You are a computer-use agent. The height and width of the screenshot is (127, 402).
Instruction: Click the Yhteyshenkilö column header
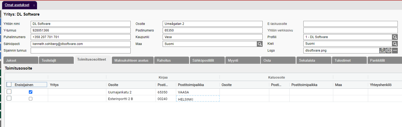coord(385,85)
